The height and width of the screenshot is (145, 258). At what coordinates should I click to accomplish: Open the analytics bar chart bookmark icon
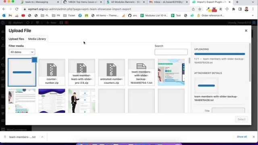[x=123, y=15]
